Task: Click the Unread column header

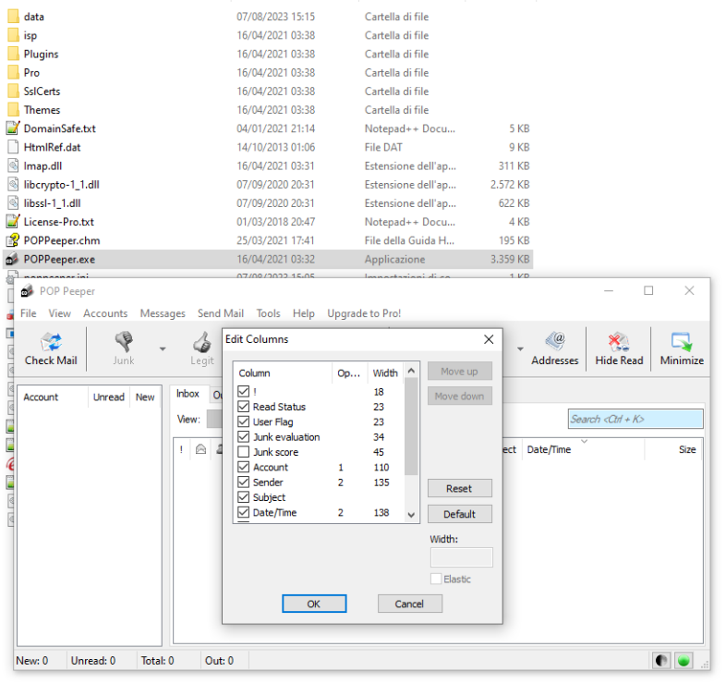Action: (109, 397)
